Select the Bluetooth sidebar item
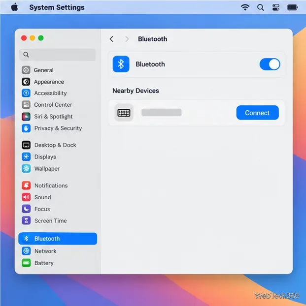306x306 pixels. [58, 239]
